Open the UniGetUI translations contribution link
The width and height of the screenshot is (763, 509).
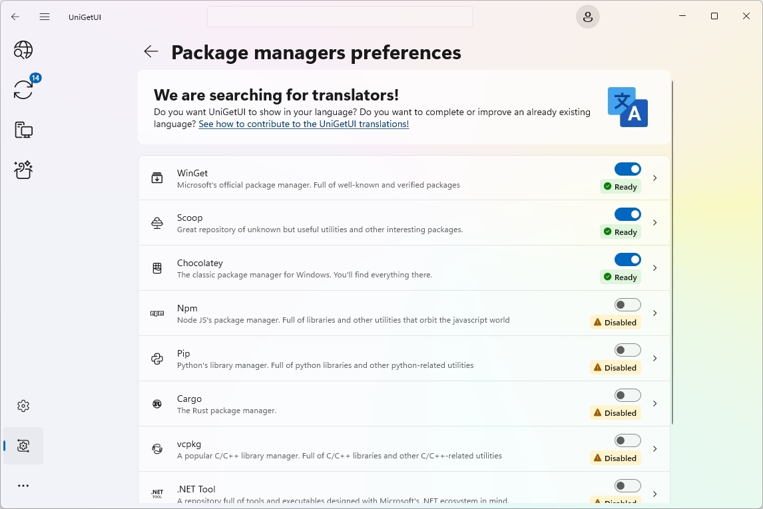304,124
